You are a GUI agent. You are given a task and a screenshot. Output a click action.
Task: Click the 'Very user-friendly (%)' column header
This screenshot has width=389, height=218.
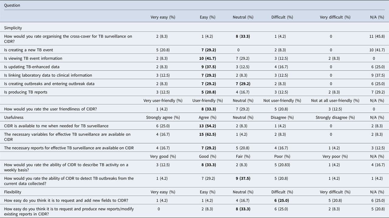(163, 100)
